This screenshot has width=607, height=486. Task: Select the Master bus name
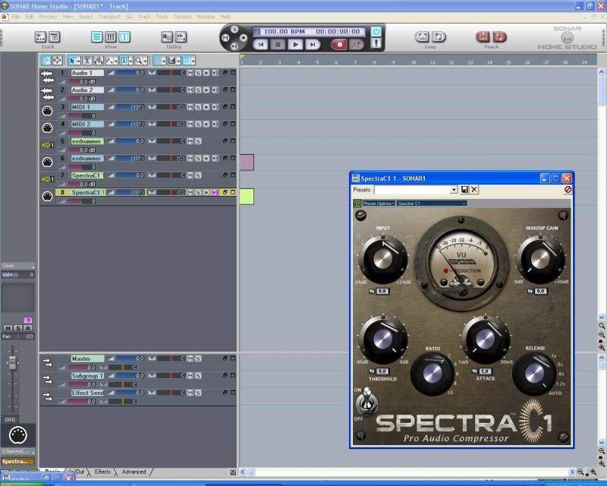(81, 358)
